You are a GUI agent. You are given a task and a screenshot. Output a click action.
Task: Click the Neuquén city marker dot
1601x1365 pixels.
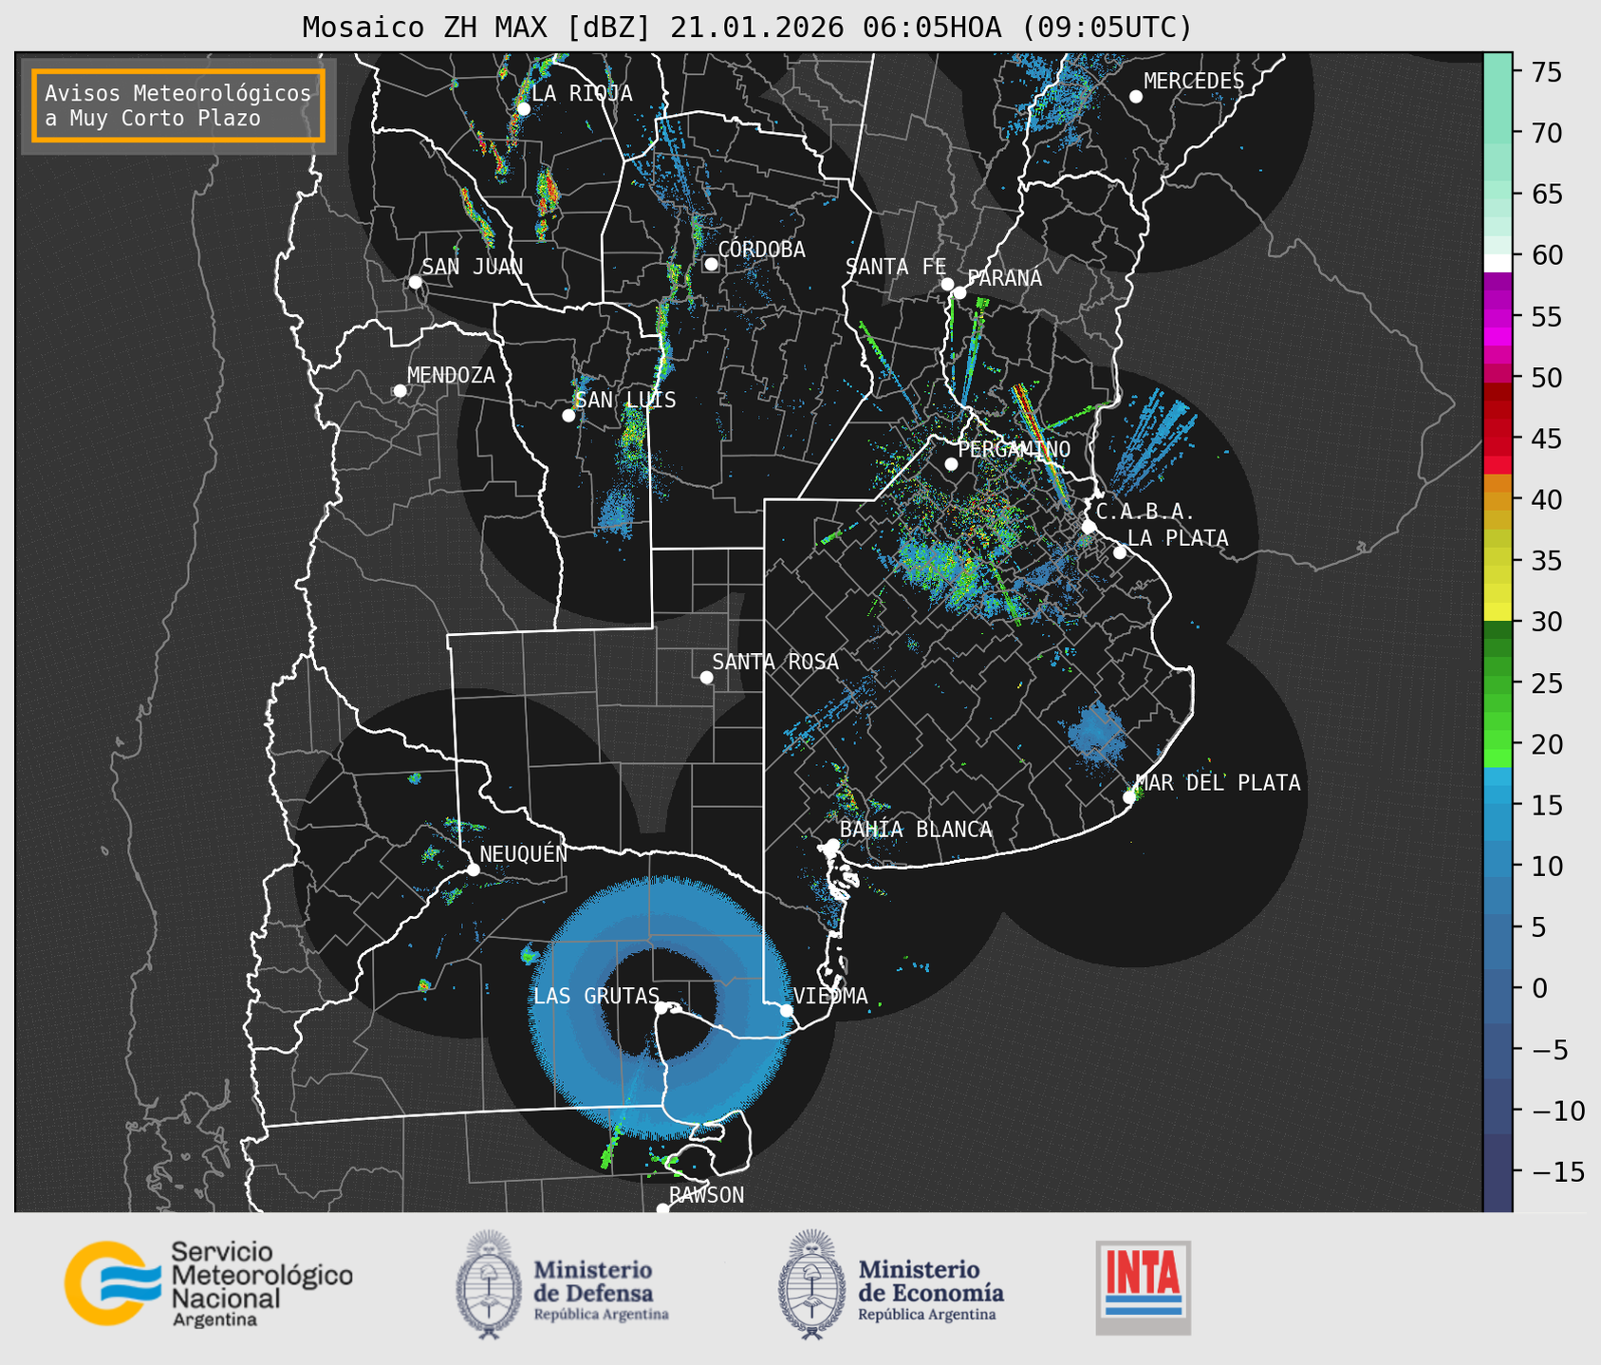coord(473,869)
